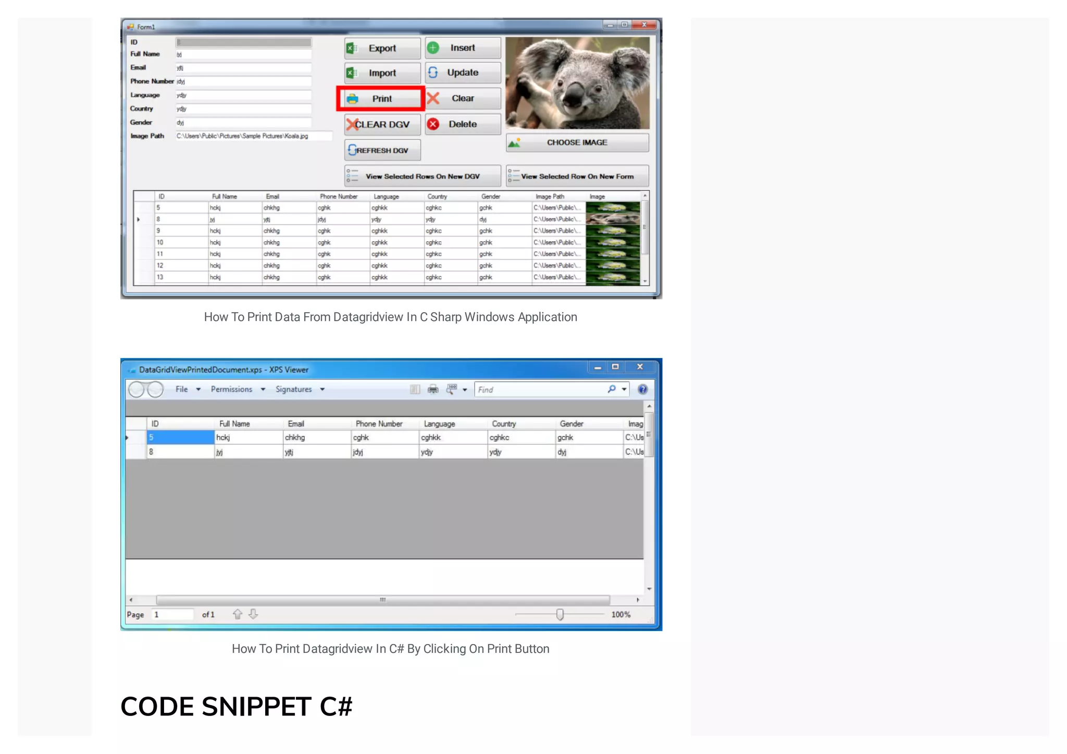Screen dimensions: 1067x754
Task: Click the zoom slider handle in XPS Viewer
Action: point(560,615)
